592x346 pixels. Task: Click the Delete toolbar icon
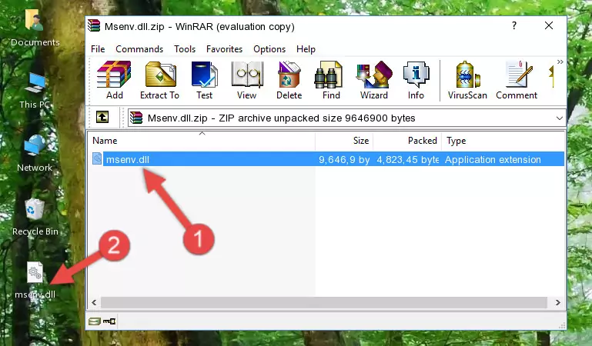pos(289,80)
